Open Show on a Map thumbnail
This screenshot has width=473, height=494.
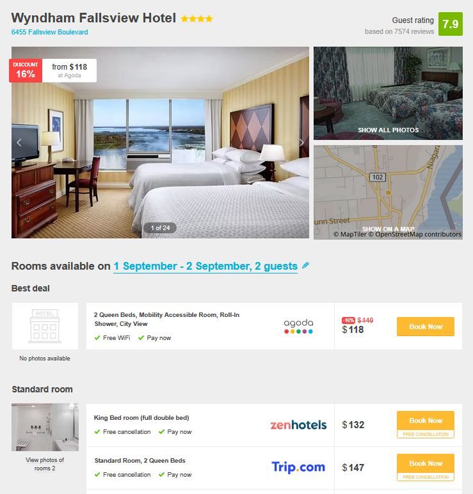[388, 192]
